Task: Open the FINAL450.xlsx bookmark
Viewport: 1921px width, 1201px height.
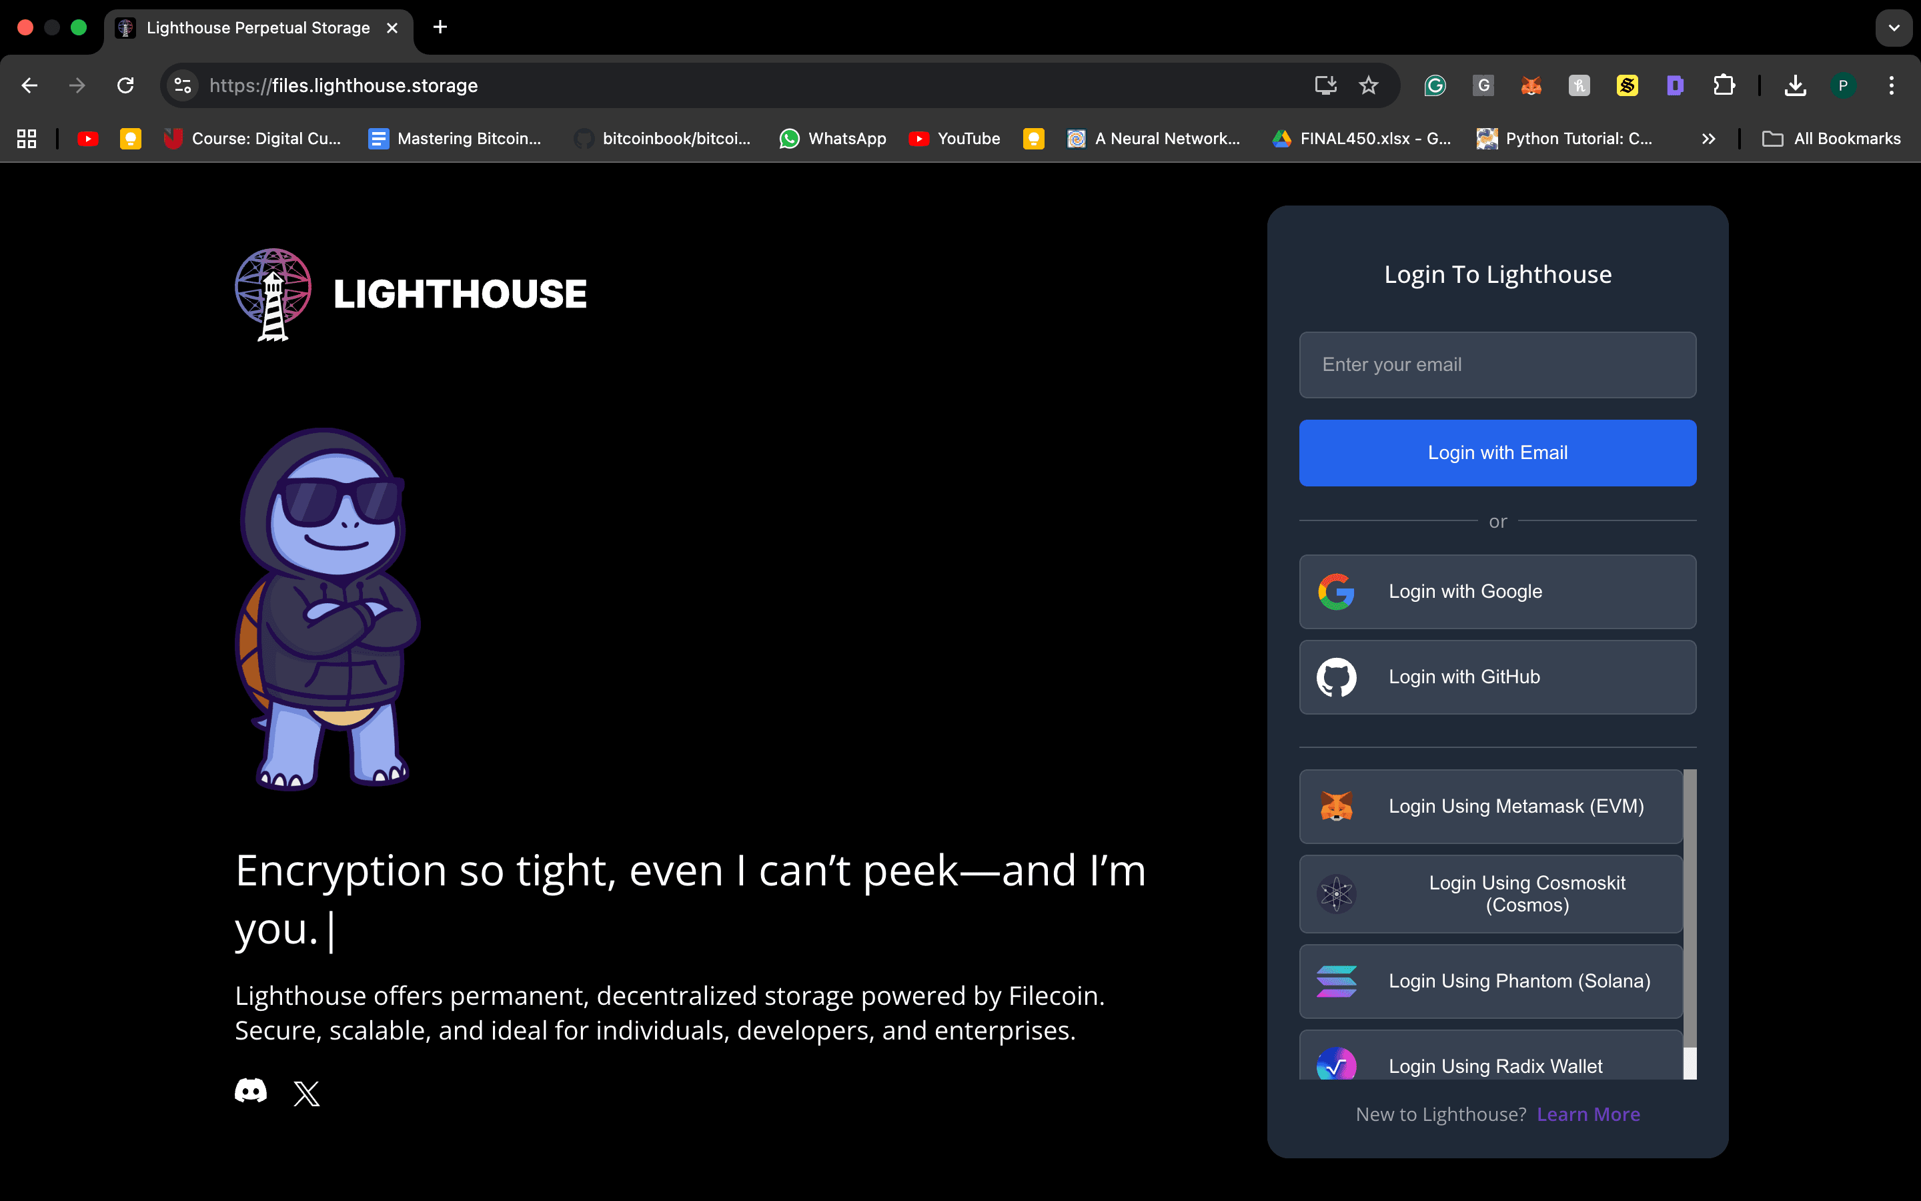Action: point(1362,139)
